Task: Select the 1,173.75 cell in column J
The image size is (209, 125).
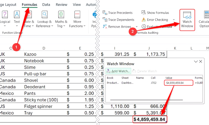Action: click(149, 54)
